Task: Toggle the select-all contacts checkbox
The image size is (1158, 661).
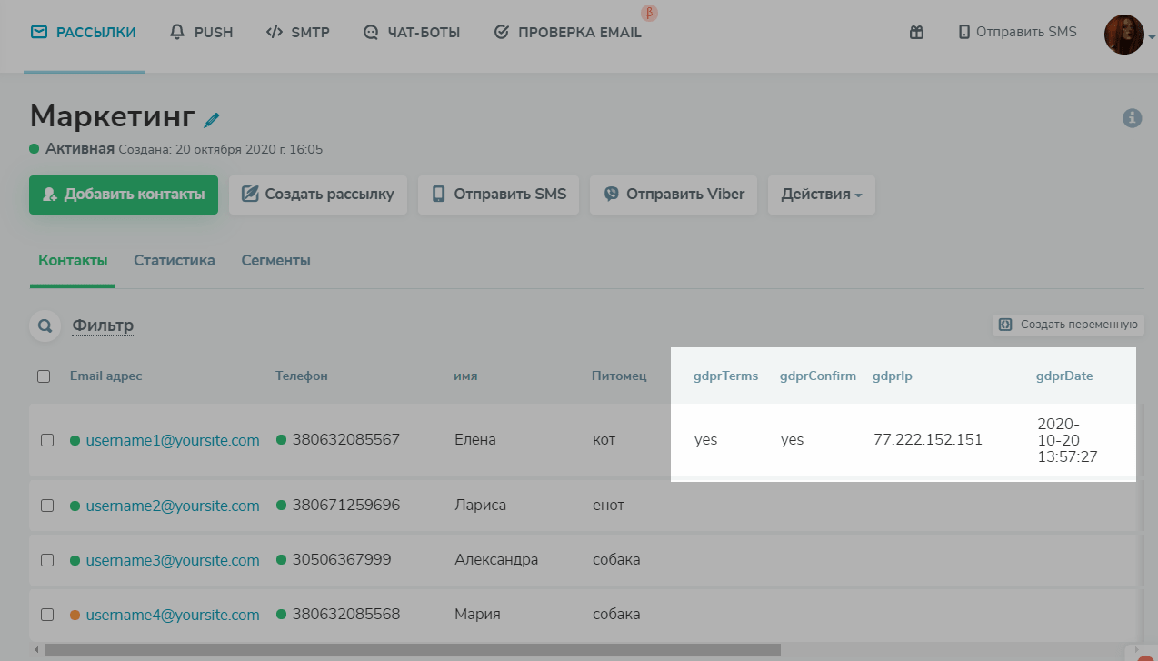Action: click(x=44, y=376)
